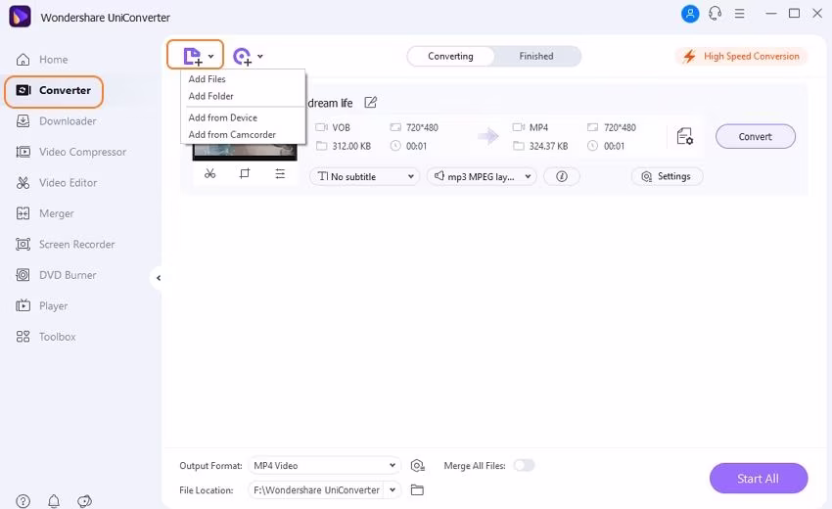Switch to the Finished tab

[536, 56]
